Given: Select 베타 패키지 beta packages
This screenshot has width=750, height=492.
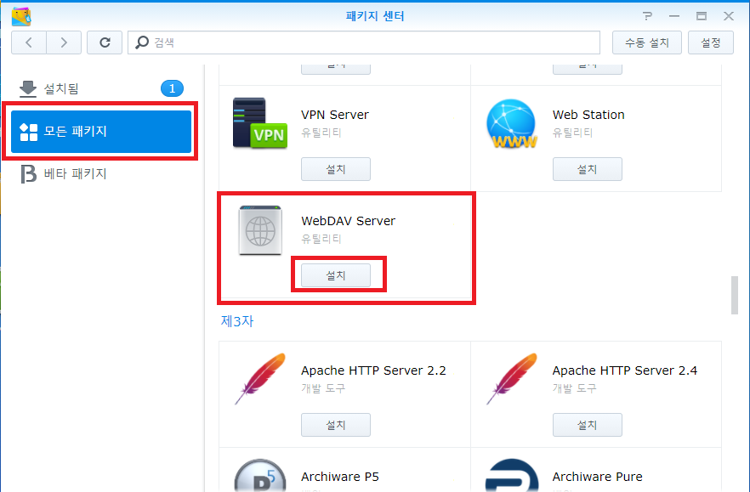Looking at the screenshot, I should (101, 173).
